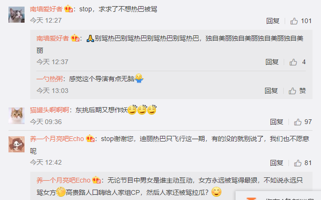Screen dimensions: 321x200
Task: Click the illustrated girl avatar of 养一个月亮吧Echo
Action: click(17, 144)
